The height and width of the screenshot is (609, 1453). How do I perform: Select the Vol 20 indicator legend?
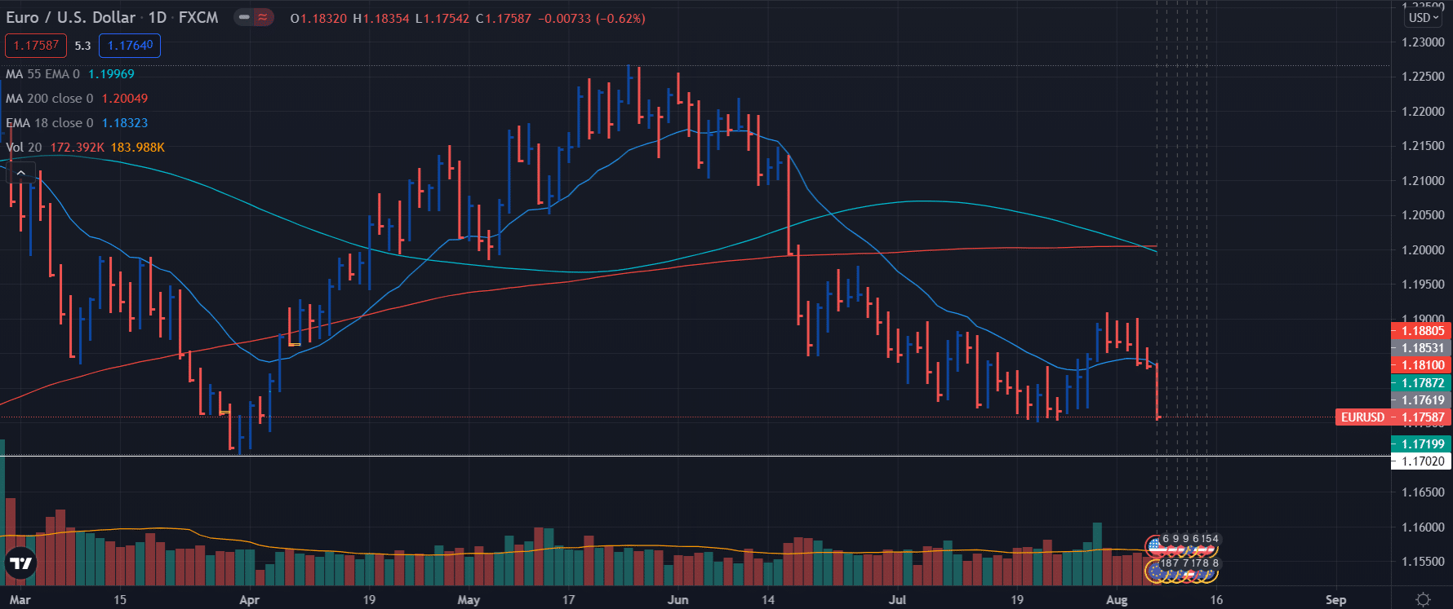point(24,148)
